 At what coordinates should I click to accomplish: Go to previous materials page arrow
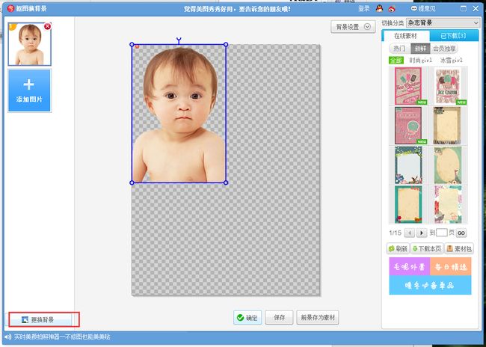click(410, 233)
